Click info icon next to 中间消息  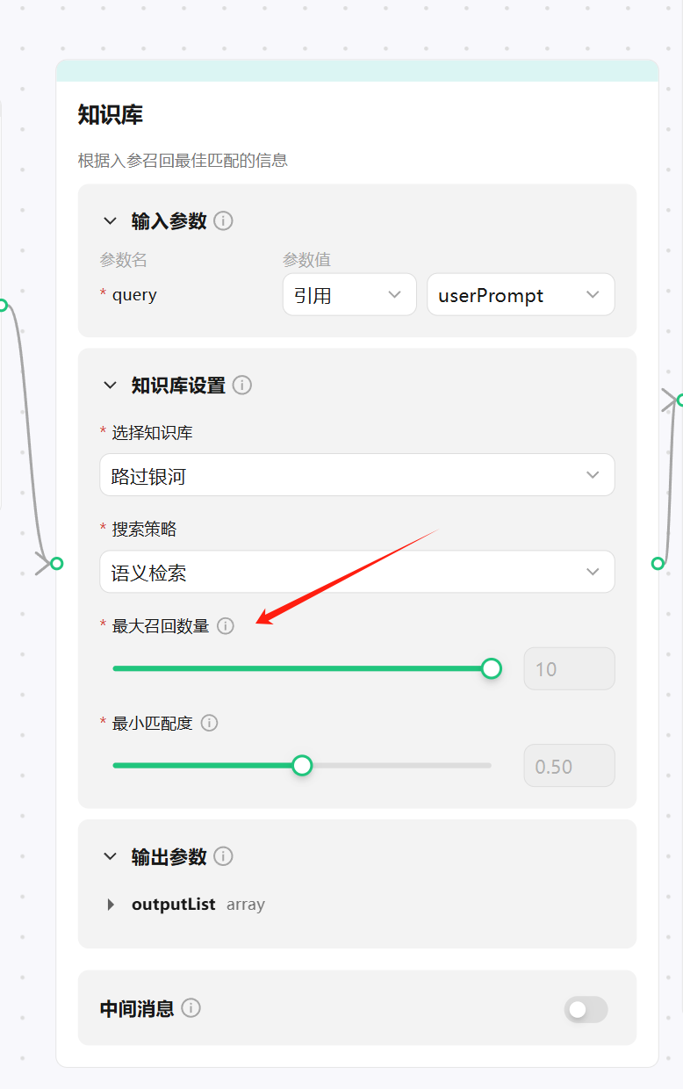click(x=191, y=1008)
